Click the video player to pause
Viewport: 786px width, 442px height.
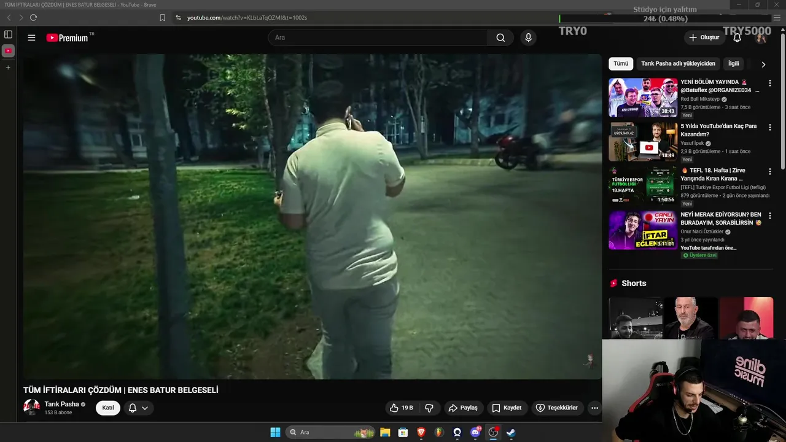click(x=312, y=217)
